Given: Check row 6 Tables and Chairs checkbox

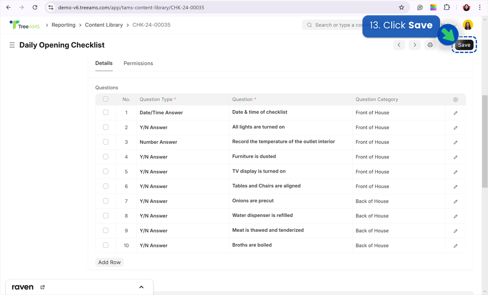Looking at the screenshot, I should point(105,186).
